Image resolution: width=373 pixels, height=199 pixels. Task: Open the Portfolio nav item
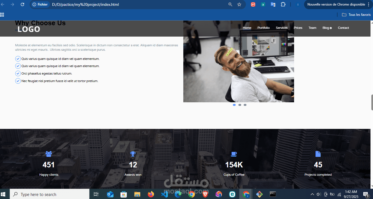[x=263, y=28]
